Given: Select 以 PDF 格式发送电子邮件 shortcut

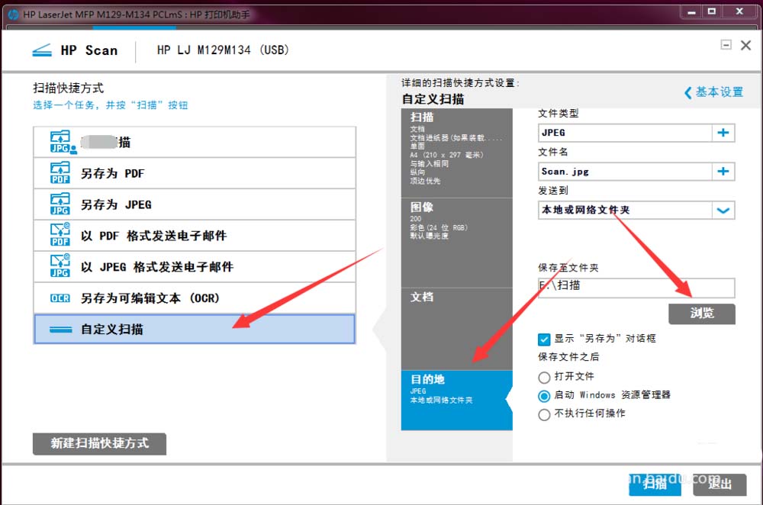Looking at the screenshot, I should (x=195, y=236).
